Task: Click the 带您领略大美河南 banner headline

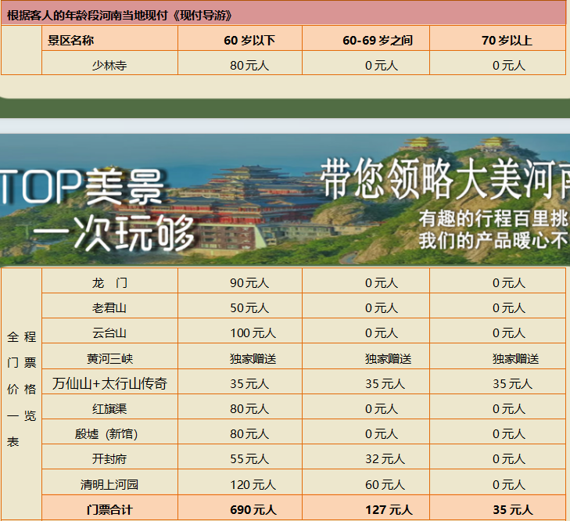Action: click(445, 179)
